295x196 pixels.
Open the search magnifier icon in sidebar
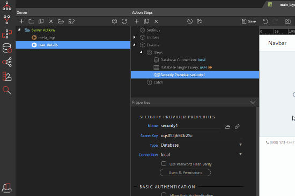coord(7,91)
